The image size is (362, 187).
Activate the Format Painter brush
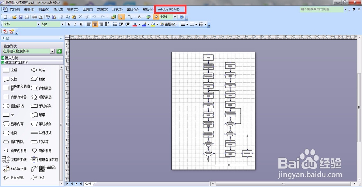[x=87, y=17]
